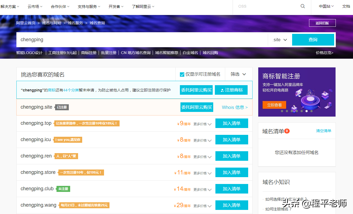The height and width of the screenshot is (214, 353).
Task: Add chengping.top to the list
Action: 232,123
